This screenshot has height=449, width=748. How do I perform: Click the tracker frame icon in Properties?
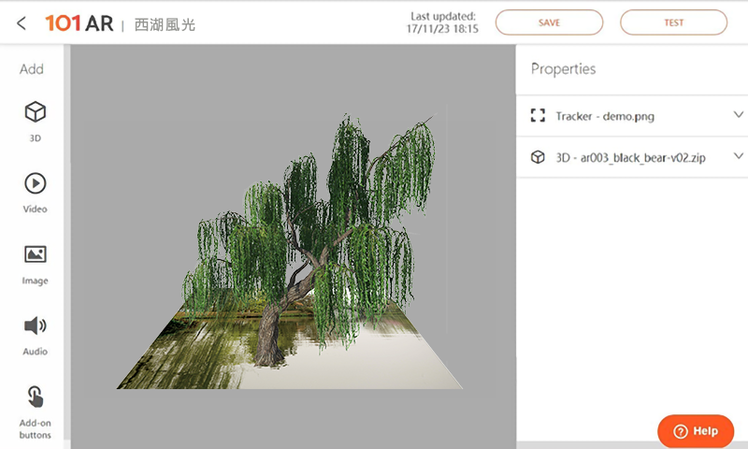point(538,116)
